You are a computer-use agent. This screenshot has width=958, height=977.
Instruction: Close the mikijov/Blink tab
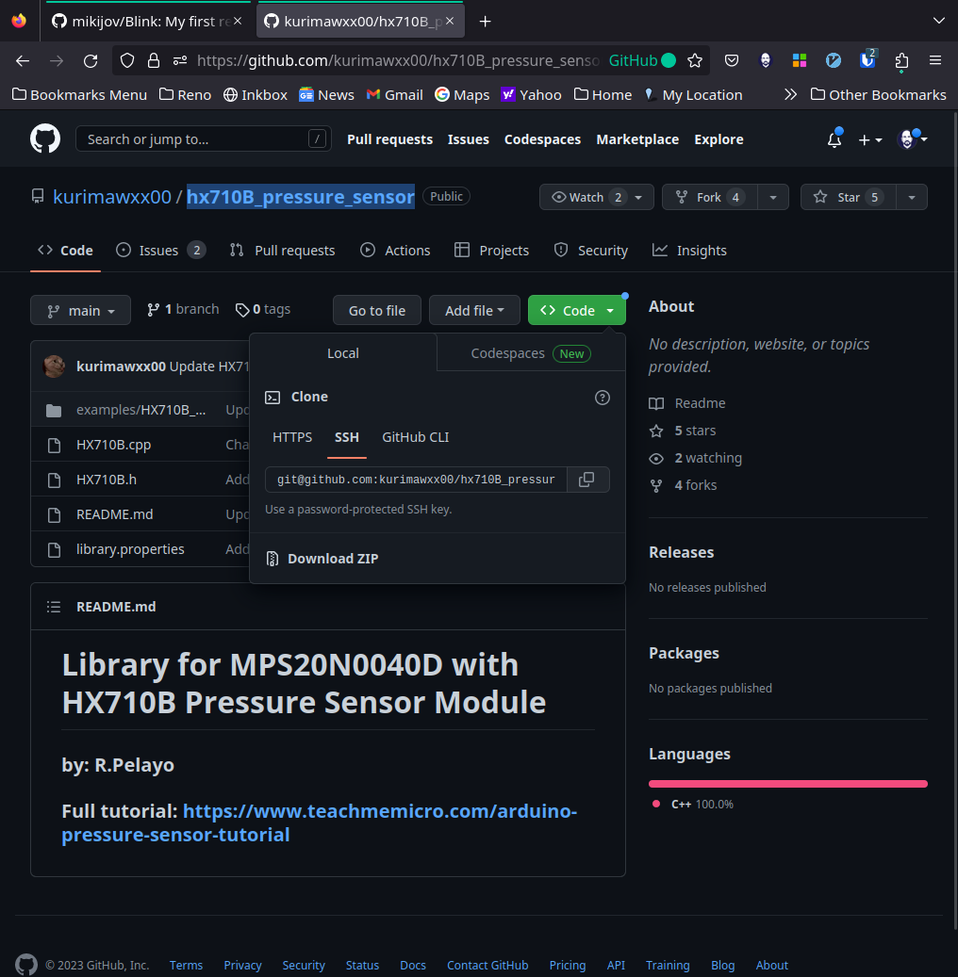[237, 21]
